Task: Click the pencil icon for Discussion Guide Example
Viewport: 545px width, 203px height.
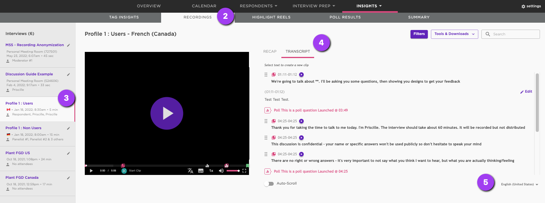Action: 68,74
